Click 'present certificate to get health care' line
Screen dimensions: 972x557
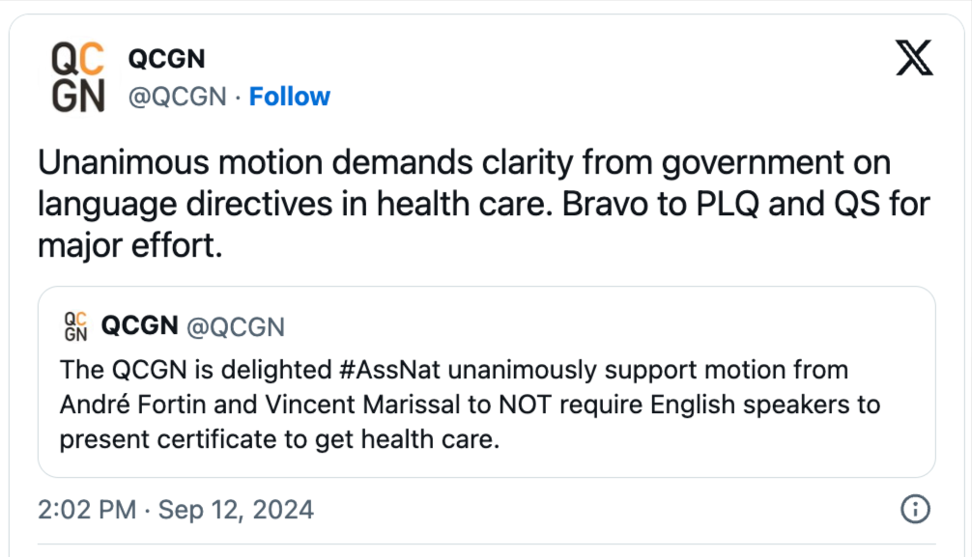(x=278, y=439)
